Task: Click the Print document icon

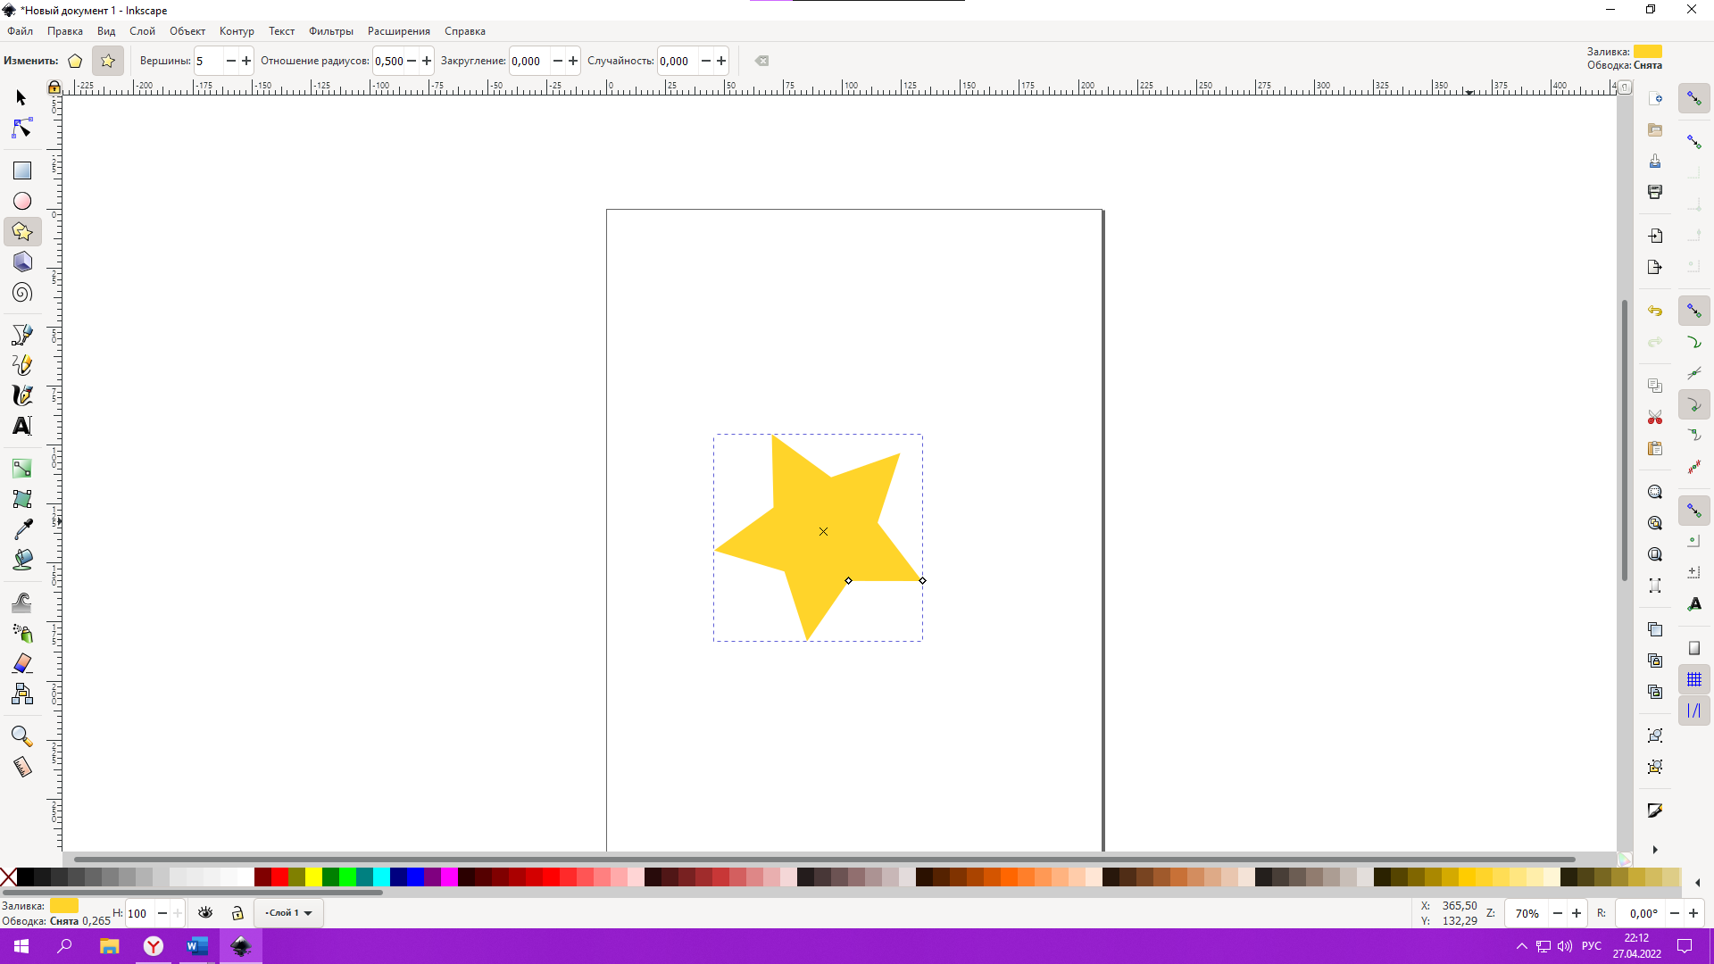Action: click(x=1655, y=192)
